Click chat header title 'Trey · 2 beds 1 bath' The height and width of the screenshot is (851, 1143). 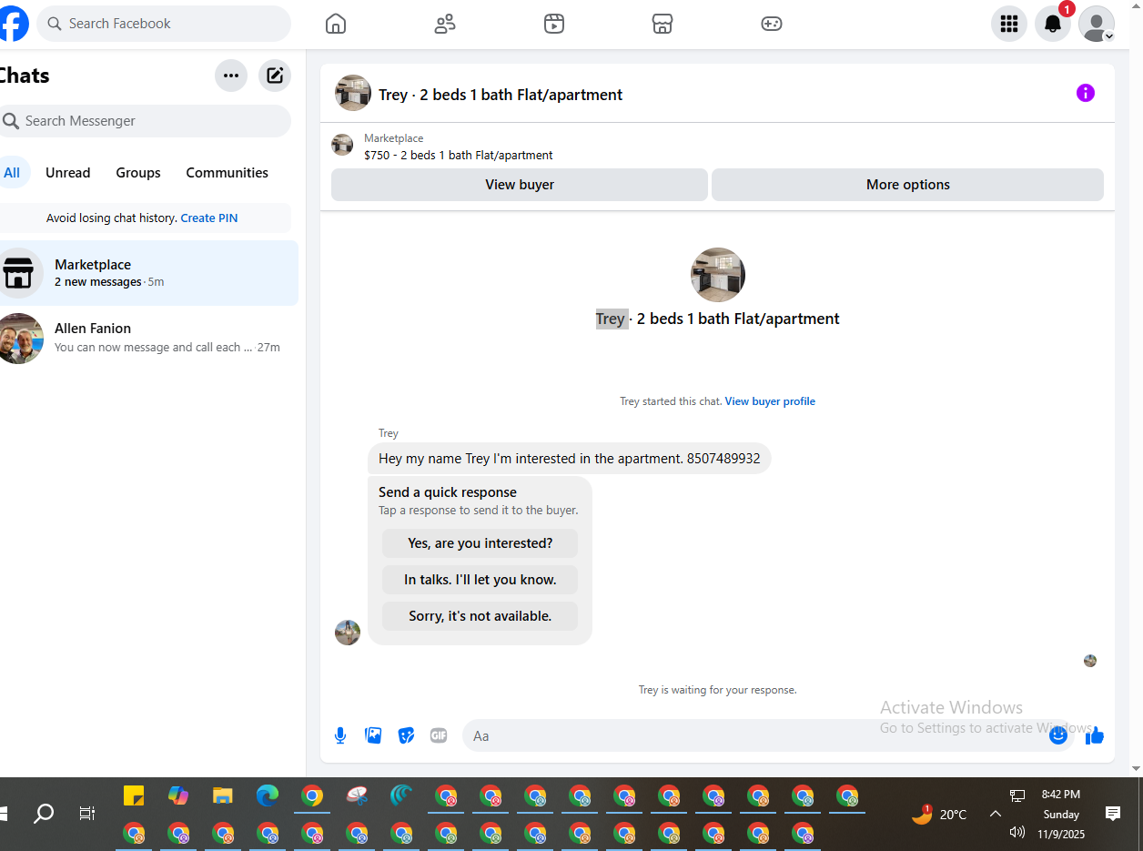501,95
